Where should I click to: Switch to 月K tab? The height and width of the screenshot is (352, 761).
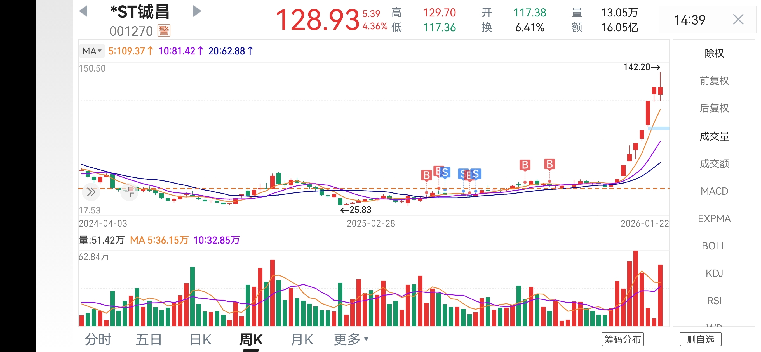pyautogui.click(x=302, y=339)
